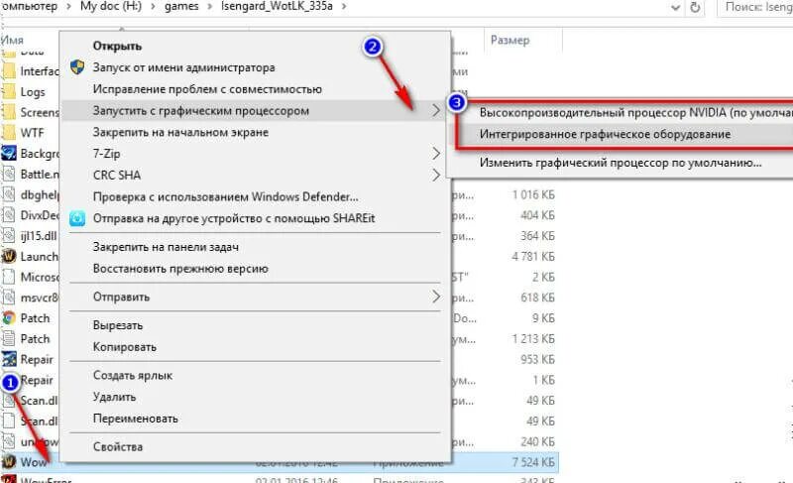Click the shield icon beside Запуск от имени администратора
The image size is (793, 483).
pos(77,66)
